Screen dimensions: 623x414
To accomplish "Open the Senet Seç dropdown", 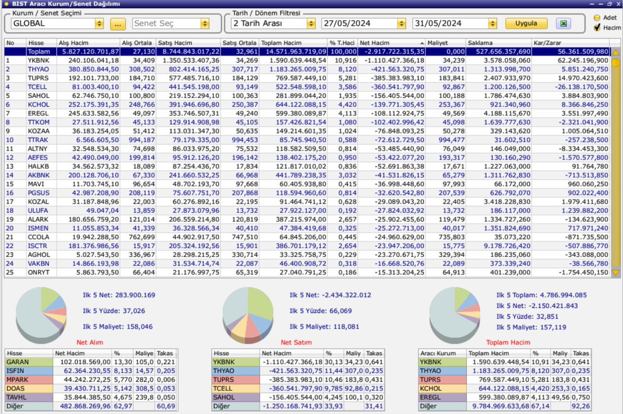I will (x=205, y=24).
